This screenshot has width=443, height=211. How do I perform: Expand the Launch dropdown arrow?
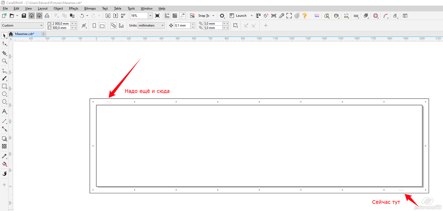point(252,16)
